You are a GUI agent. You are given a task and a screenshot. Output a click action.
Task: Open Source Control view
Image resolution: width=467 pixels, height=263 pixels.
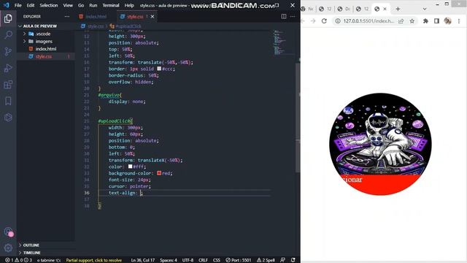click(8, 52)
